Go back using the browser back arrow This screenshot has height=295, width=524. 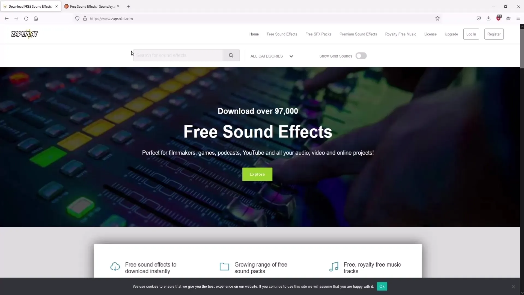(7, 19)
